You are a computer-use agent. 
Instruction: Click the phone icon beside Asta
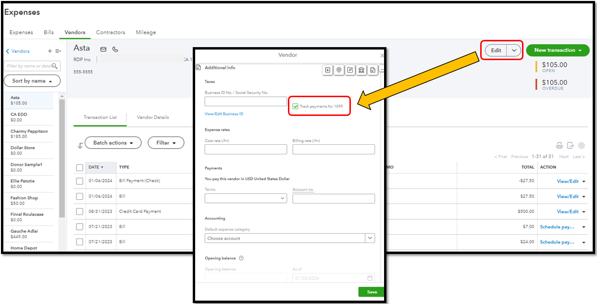point(115,49)
